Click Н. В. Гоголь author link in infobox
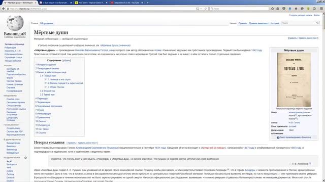The width and height of the screenshot is (325, 182). pos(295,122)
